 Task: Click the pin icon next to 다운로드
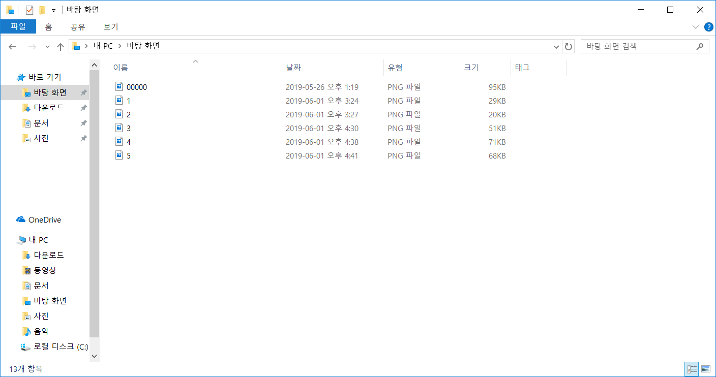click(84, 108)
